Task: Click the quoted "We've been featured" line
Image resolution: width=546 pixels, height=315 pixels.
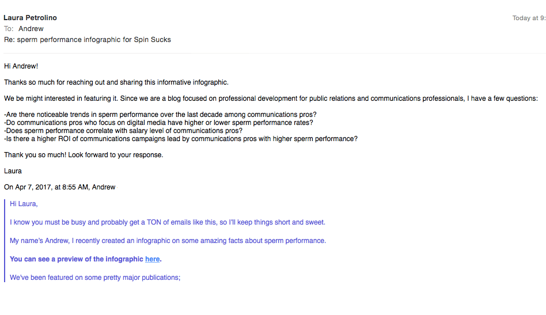Action: 95,278
